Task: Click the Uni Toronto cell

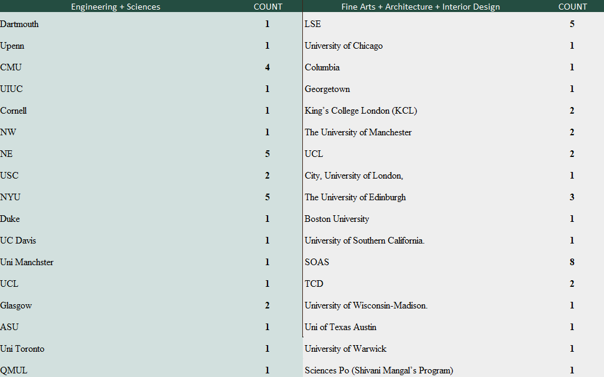Action: [22, 349]
